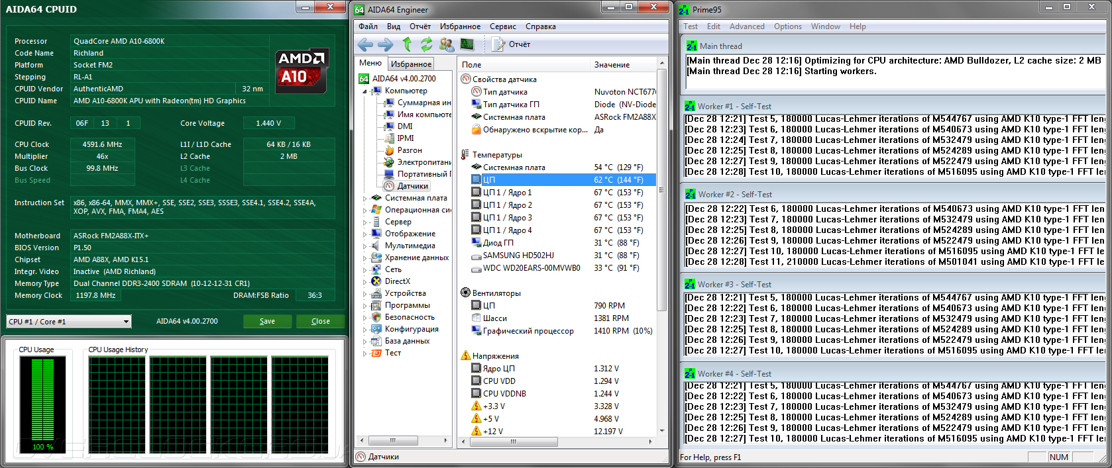Image resolution: width=1112 pixels, height=468 pixels.
Task: Click the Отчёт toolbar button
Action: pos(511,44)
